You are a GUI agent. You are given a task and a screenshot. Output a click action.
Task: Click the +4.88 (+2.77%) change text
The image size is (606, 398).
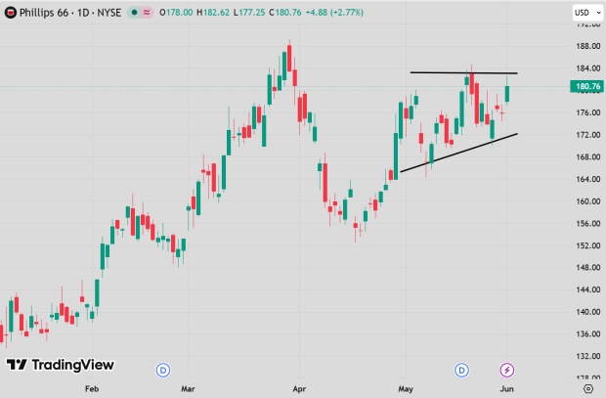tap(334, 13)
